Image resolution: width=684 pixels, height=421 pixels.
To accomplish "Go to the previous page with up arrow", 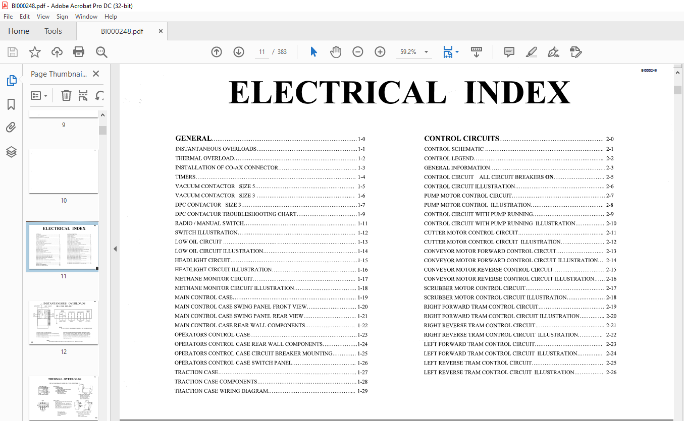I will 217,52.
